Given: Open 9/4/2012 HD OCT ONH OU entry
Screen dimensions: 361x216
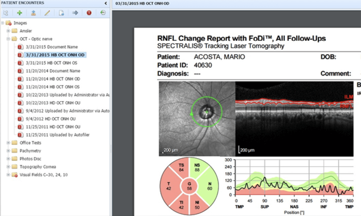Looking at the screenshot, I should tap(51, 119).
